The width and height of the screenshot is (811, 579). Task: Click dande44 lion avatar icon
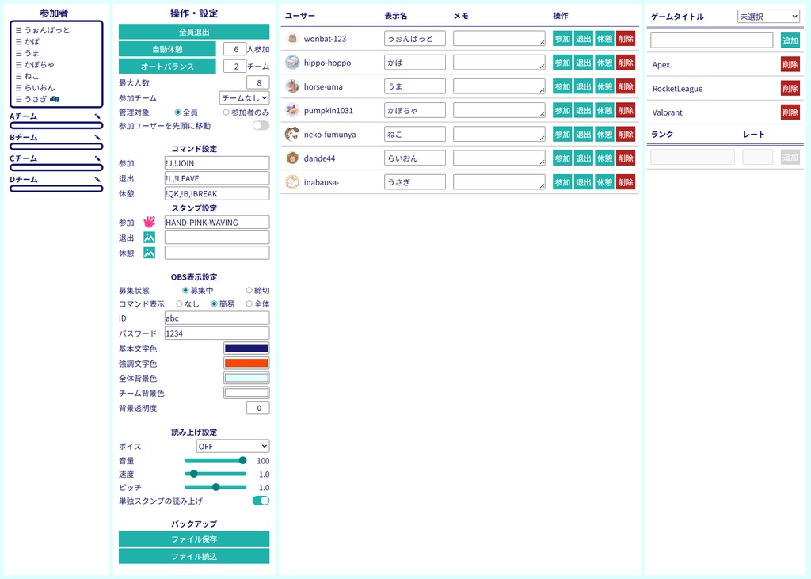tap(292, 158)
